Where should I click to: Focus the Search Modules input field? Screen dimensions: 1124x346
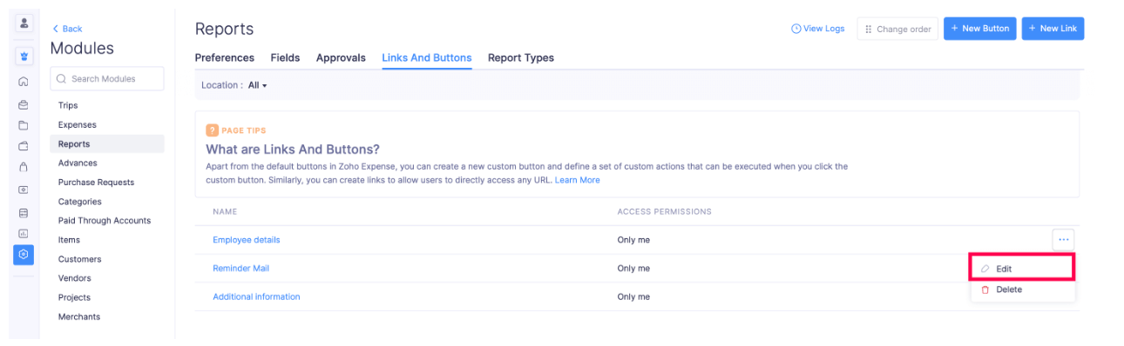click(x=107, y=78)
